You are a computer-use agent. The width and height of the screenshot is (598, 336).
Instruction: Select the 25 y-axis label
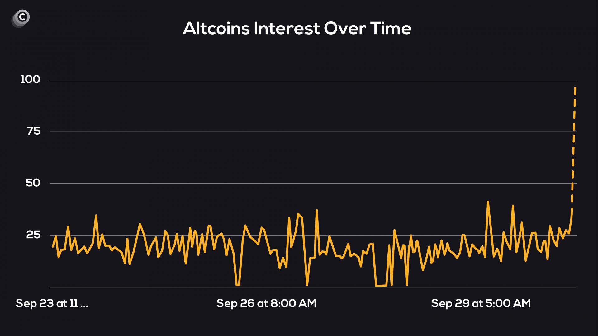33,235
